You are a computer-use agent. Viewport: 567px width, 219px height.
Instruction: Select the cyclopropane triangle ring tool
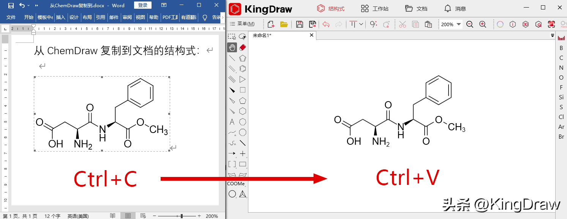click(243, 79)
